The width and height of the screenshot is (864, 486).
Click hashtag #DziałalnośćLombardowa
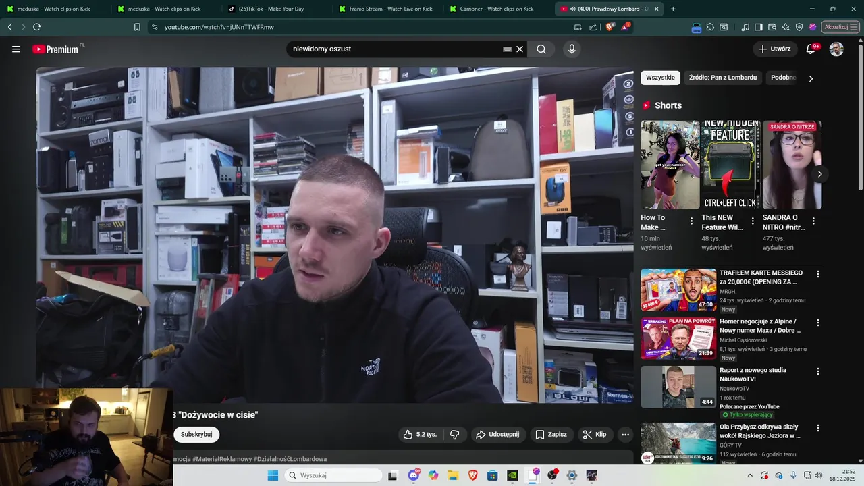coord(290,459)
